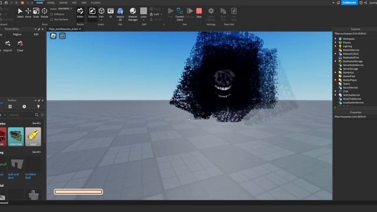Image resolution: width=377 pixels, height=212 pixels.
Task: Select the flashlight Light asset thumbnail
Action: pos(33,137)
